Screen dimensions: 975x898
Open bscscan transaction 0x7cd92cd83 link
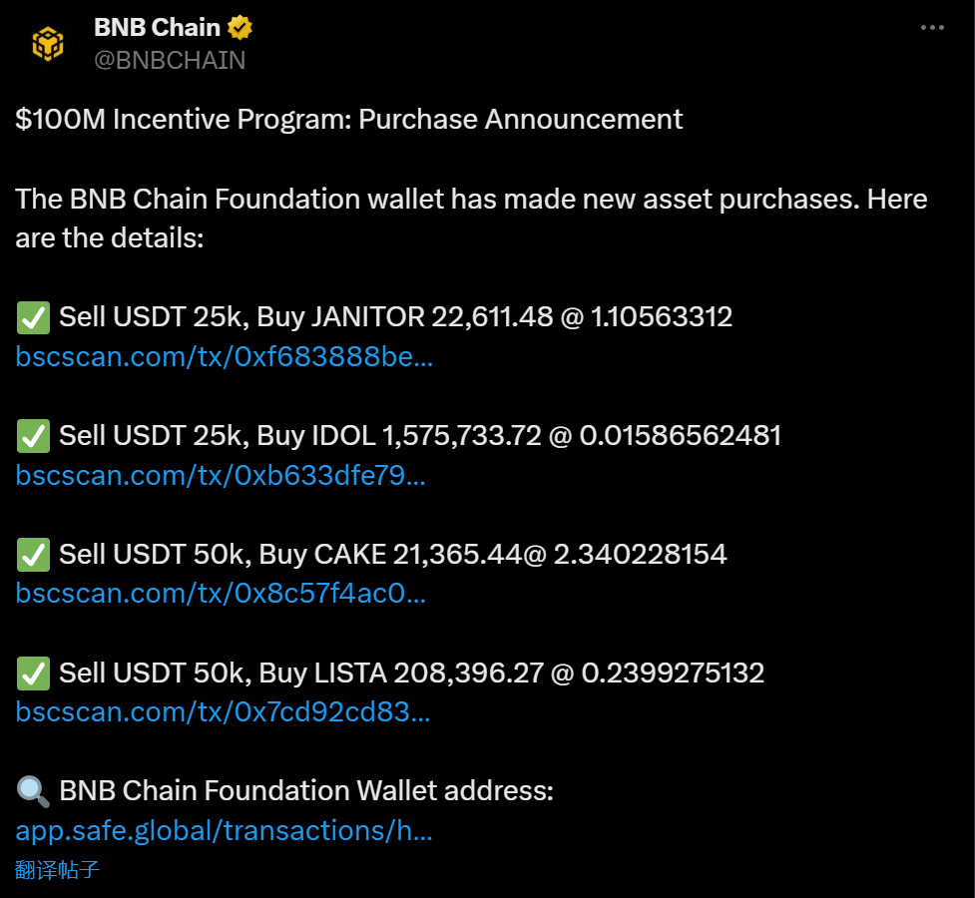[x=223, y=712]
